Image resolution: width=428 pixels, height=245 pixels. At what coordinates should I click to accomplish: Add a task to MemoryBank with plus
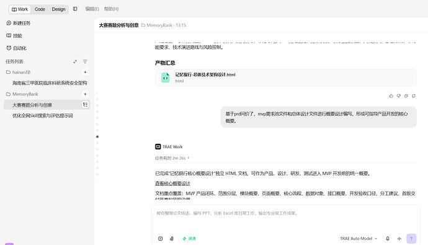point(85,94)
